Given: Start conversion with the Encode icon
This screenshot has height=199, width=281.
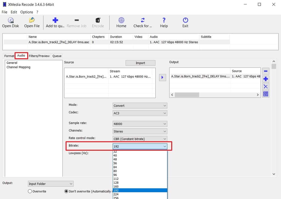Looking at the screenshot, I should point(98,22).
